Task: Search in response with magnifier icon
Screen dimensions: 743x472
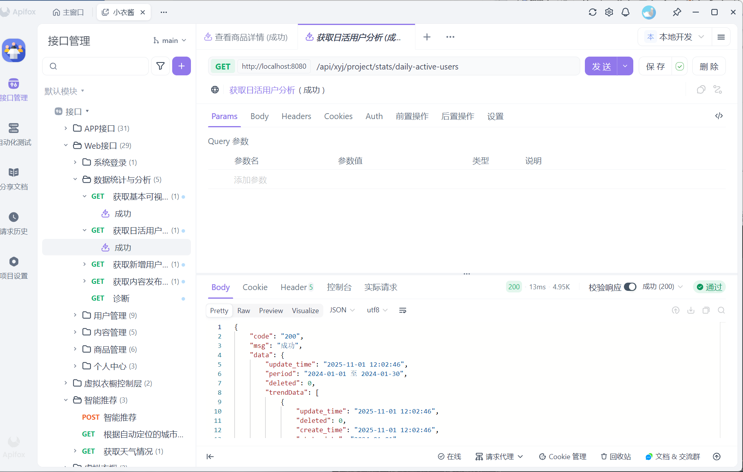Action: 721,310
